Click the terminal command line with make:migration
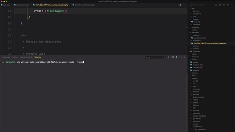This screenshot has height=132, width=235. (50, 62)
